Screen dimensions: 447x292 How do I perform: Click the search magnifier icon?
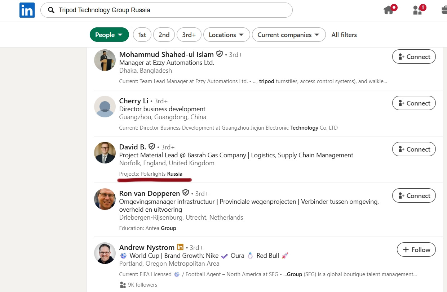click(x=51, y=10)
